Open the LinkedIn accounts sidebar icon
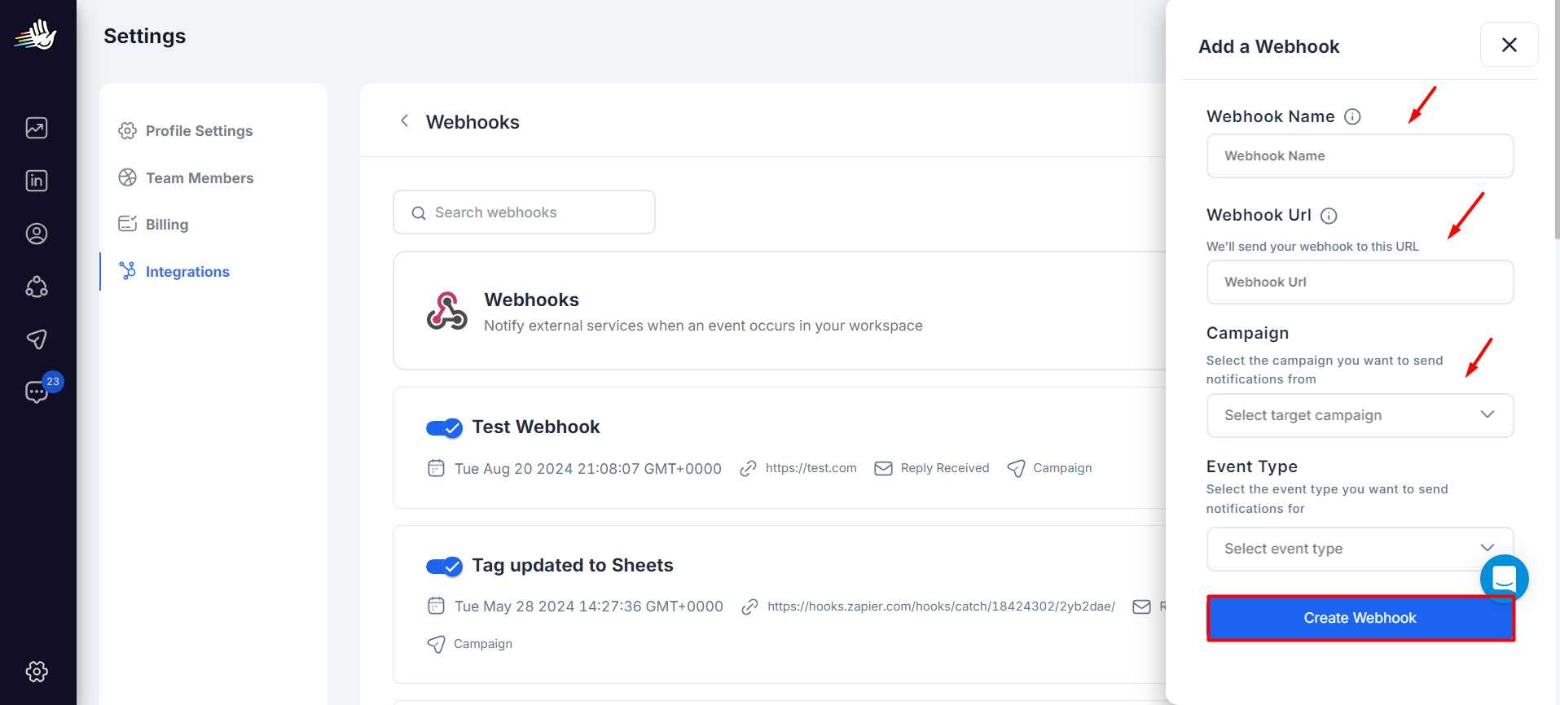This screenshot has width=1560, height=705. coord(37,181)
